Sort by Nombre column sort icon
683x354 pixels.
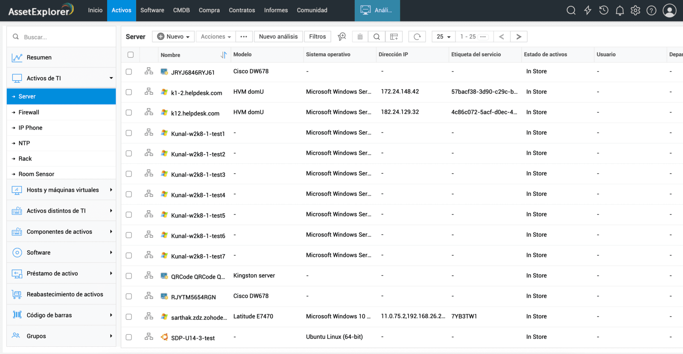(x=224, y=55)
